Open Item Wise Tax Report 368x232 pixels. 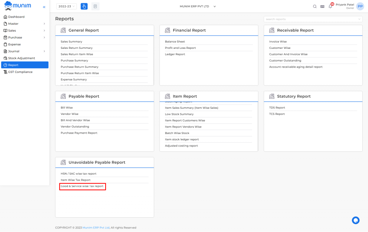coord(75,180)
